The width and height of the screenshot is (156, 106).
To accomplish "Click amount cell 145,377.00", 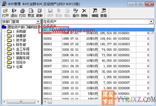I will click(108, 44).
